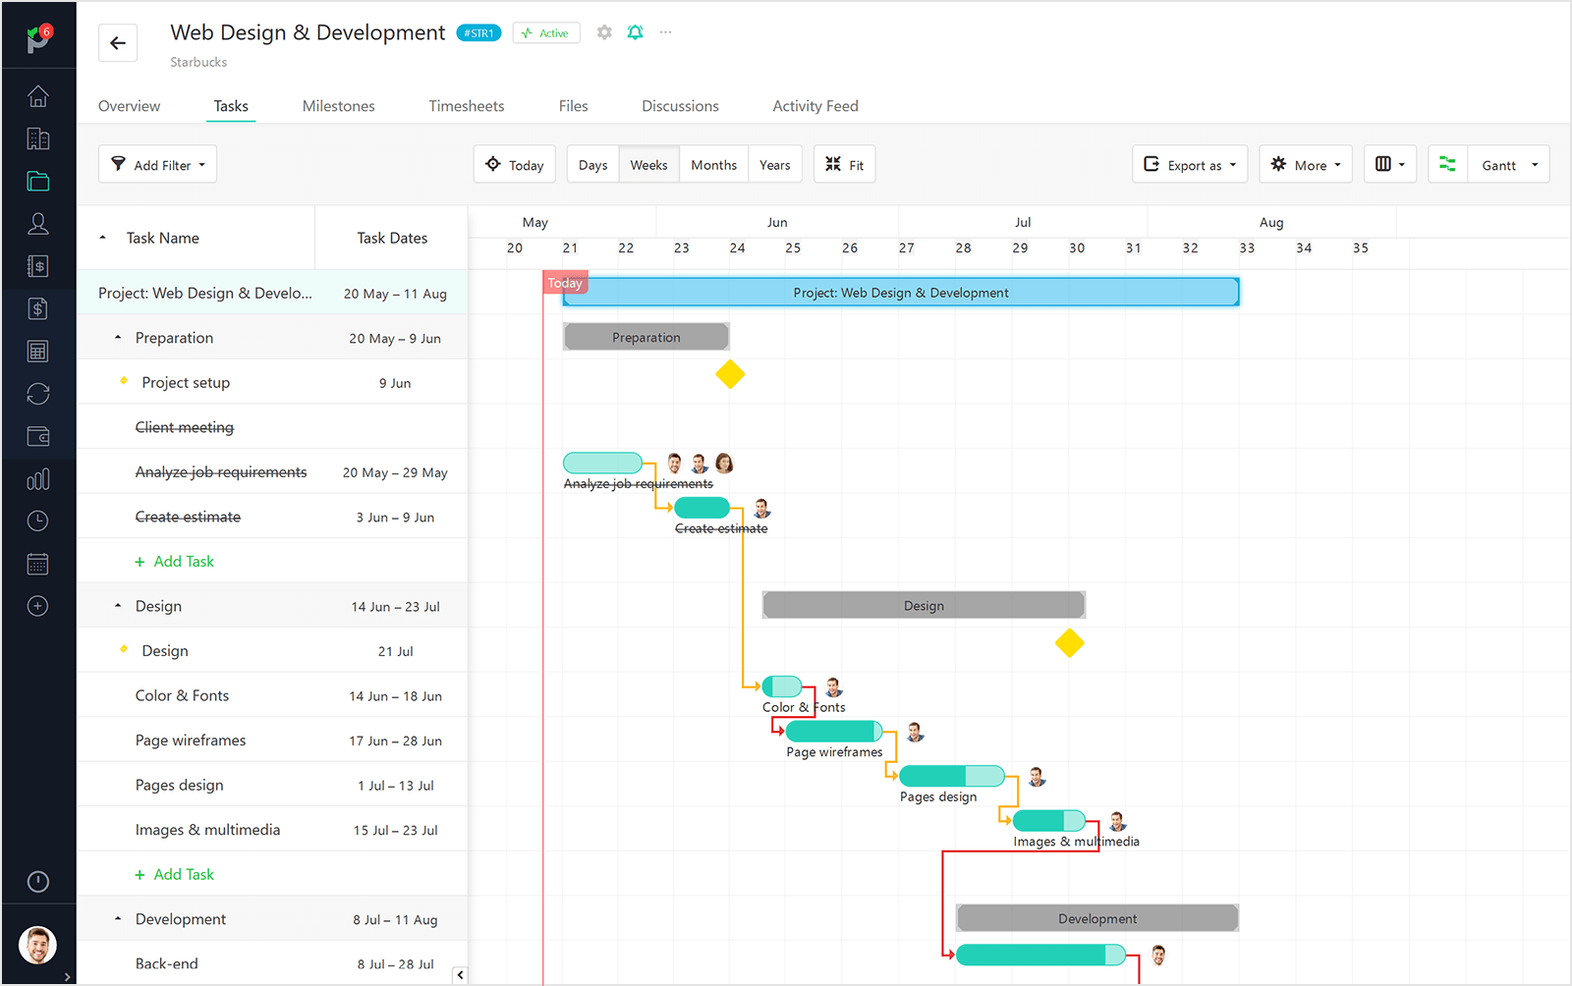Screen dimensions: 1572x986
Task: Click the Pages design progress bar
Action: pos(952,776)
